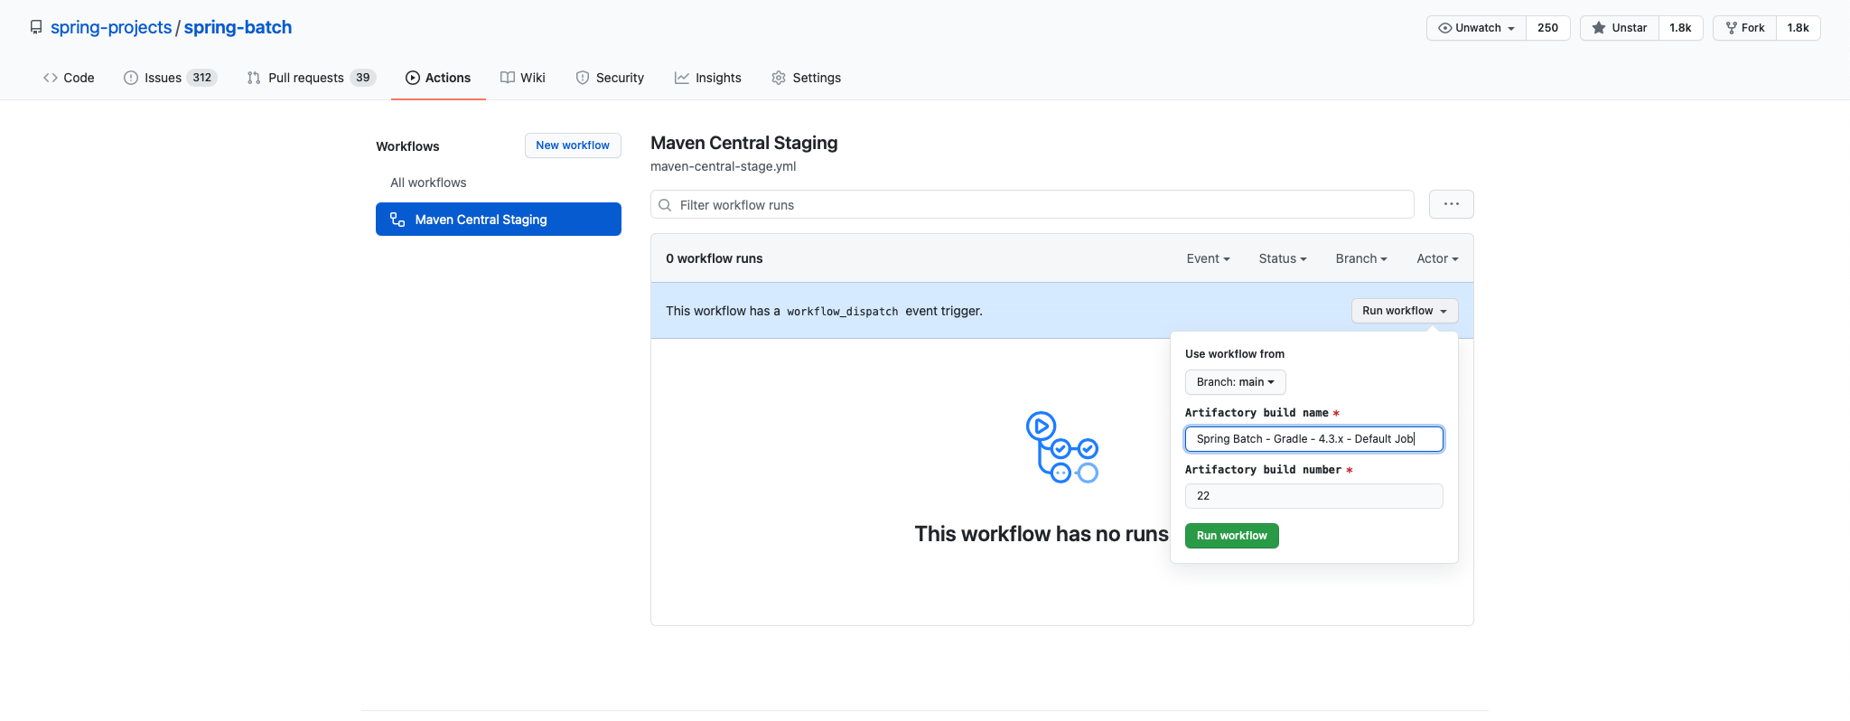Click the Unstar button
1850x721 pixels.
[1620, 28]
